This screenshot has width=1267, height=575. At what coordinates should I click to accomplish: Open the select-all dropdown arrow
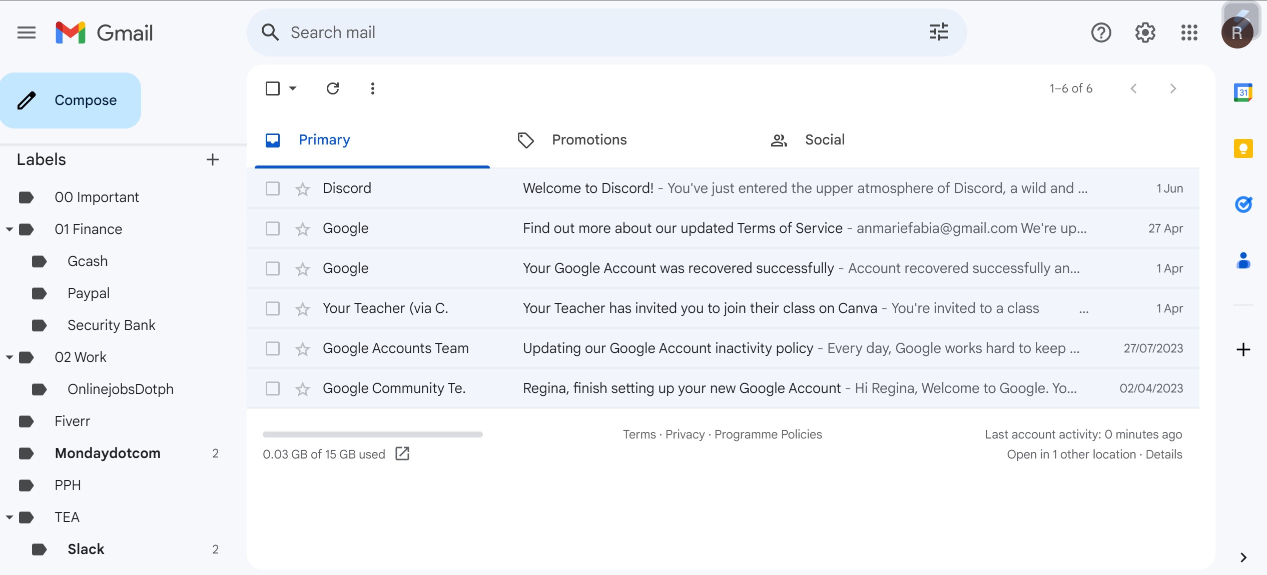[x=293, y=88]
